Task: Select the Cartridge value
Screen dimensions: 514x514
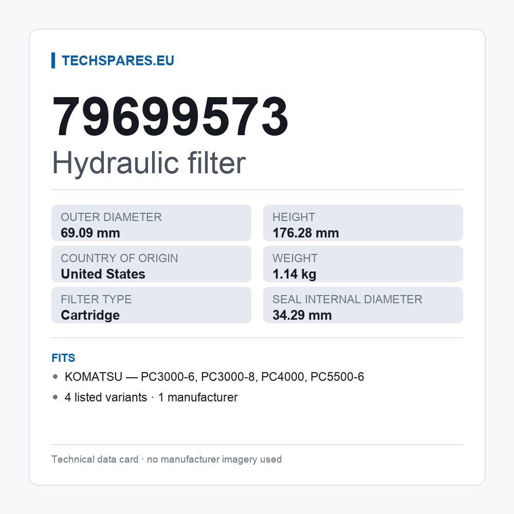Action: pos(90,316)
